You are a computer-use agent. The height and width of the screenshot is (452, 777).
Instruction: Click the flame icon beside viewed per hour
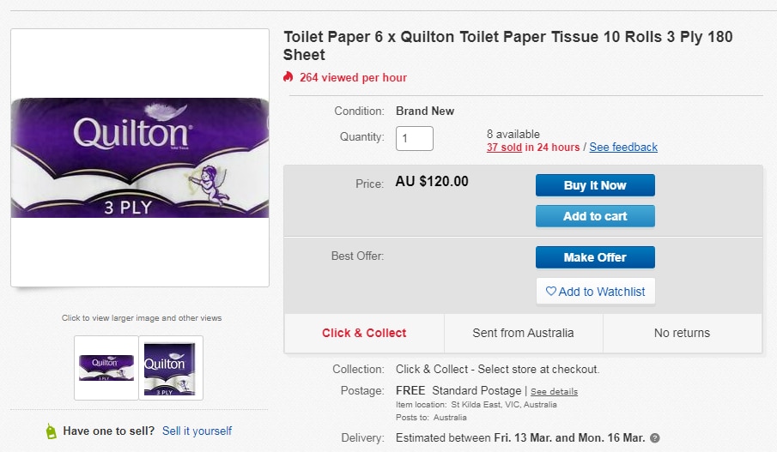pos(288,77)
